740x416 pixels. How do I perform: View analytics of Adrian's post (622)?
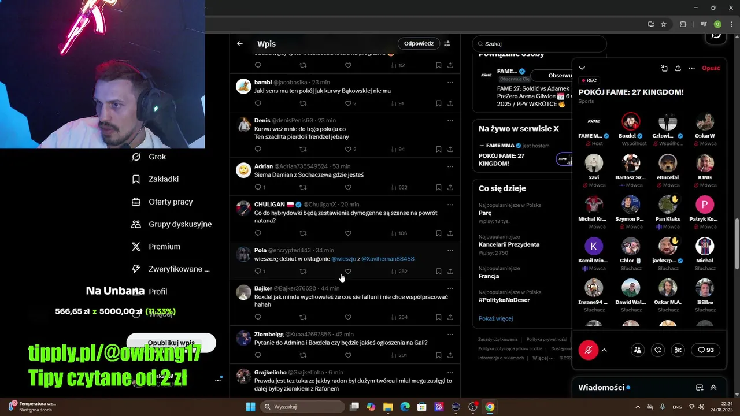pyautogui.click(x=399, y=187)
